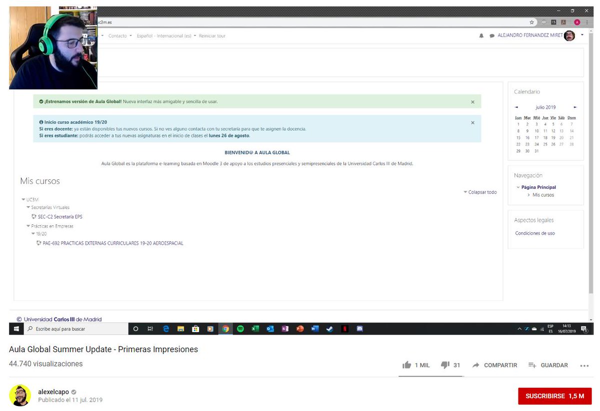
Task: Click the 'Escribe aquí para buscar' search box
Action: click(x=75, y=329)
